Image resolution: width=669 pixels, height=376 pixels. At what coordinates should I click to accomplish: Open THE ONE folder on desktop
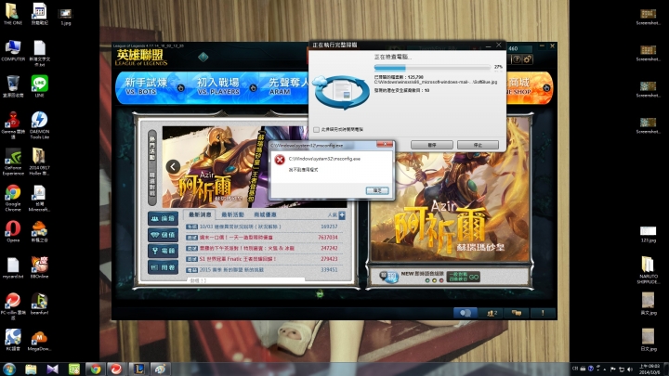12,14
